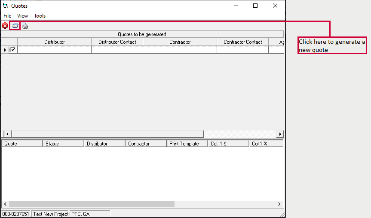Generate a new quote using toolbar icon
371x218 pixels.
click(15, 26)
